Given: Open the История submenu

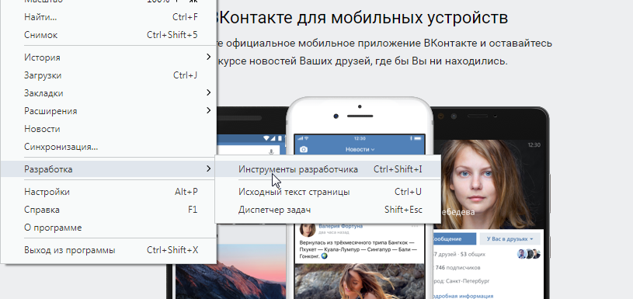Looking at the screenshot, I should pos(108,57).
